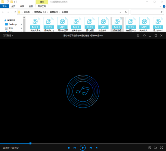The width and height of the screenshot is (166, 151).
Task: Skip to the next track
Action: tap(91, 148)
